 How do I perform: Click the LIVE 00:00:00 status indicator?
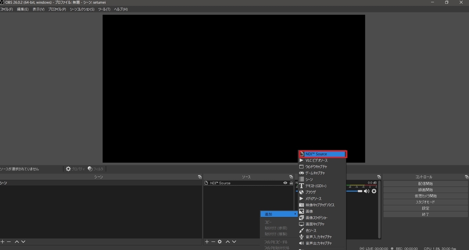coord(374,248)
